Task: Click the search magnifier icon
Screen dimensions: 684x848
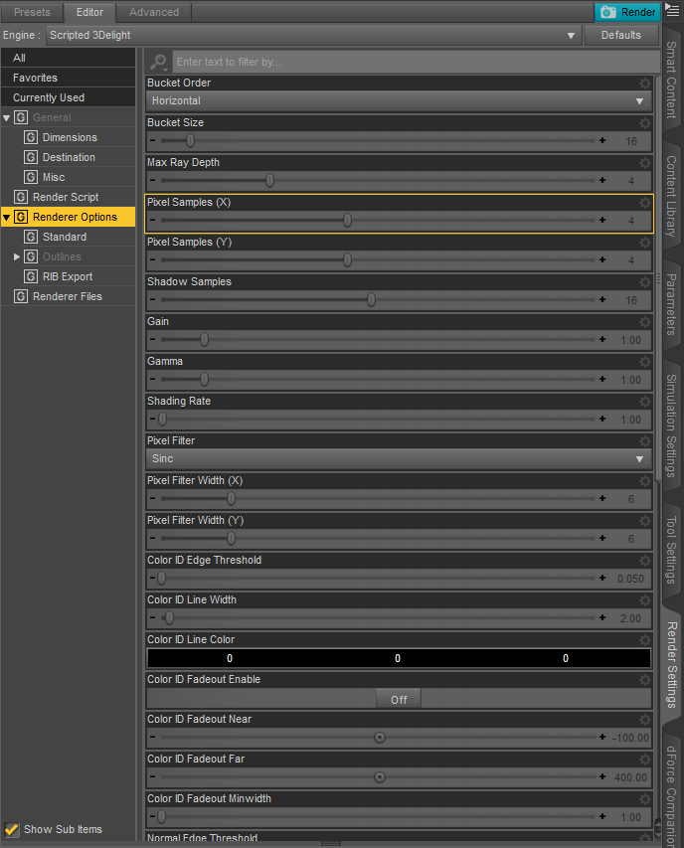Action: coord(158,63)
